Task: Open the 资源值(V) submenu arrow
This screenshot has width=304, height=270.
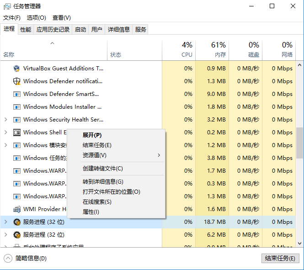Action: click(x=159, y=155)
